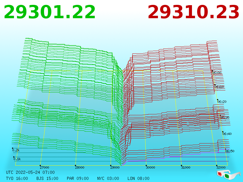Click the 3D anaglyph glasses icon
The width and height of the screenshot is (243, 182).
(229, 174)
